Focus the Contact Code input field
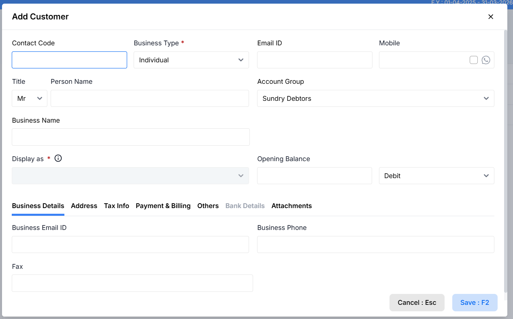Viewport: 513px width, 319px height. coord(69,60)
